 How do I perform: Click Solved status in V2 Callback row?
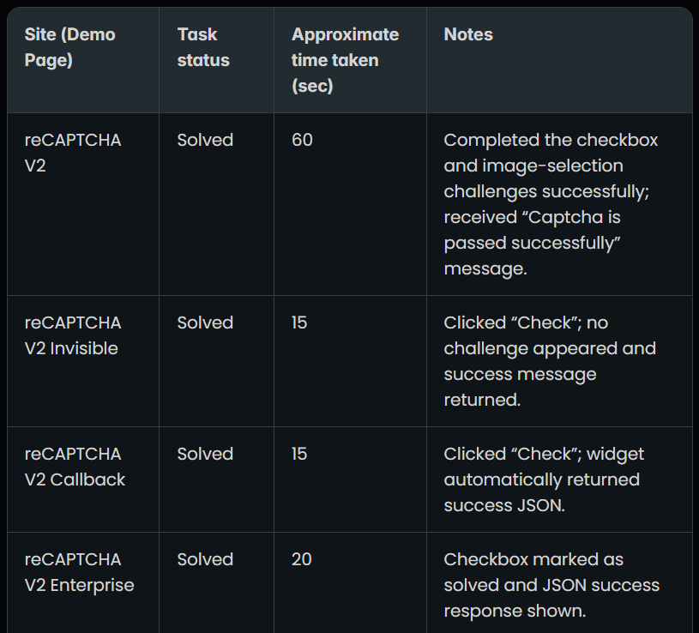205,454
